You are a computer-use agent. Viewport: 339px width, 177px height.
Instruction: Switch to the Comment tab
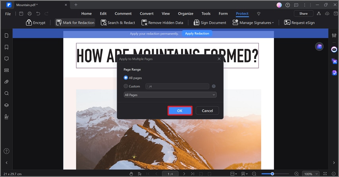(123, 13)
